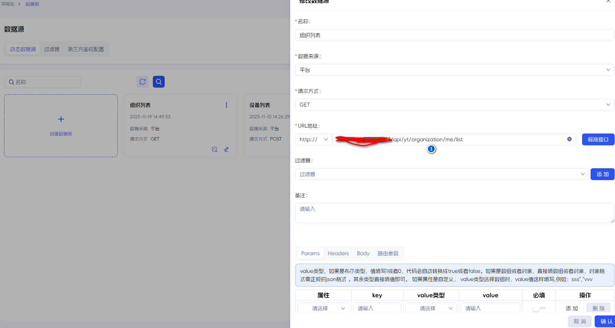Expand the 过滤器 select dropdown

[x=441, y=174]
